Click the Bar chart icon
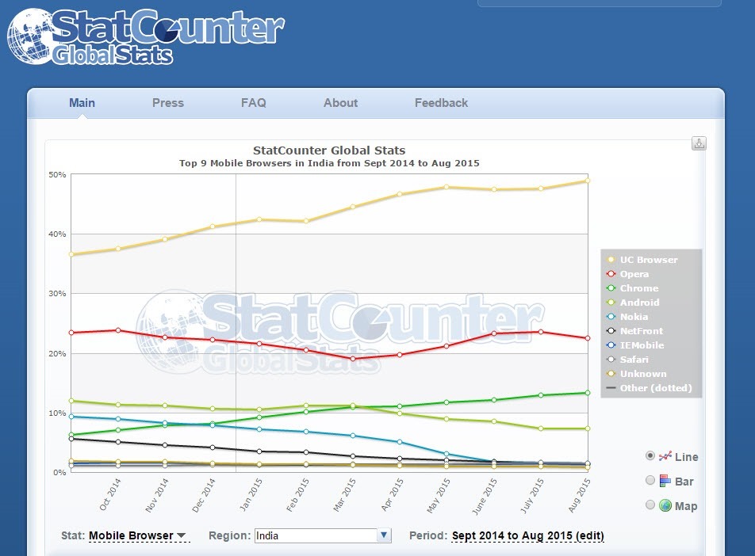The height and width of the screenshot is (556, 755). point(665,481)
